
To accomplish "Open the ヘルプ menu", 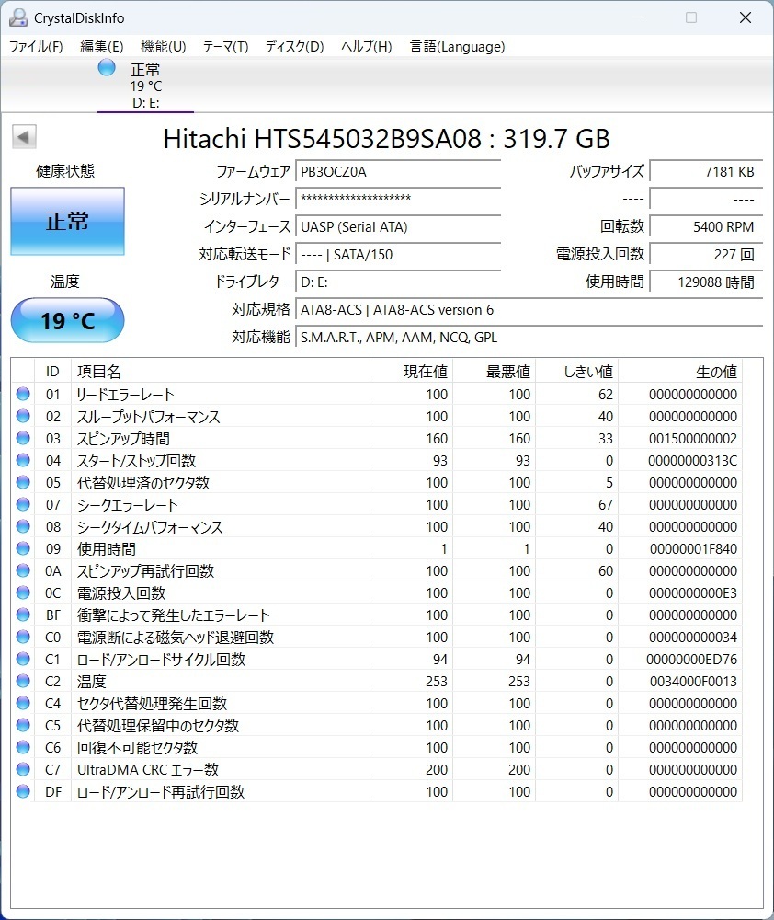I will click(364, 46).
